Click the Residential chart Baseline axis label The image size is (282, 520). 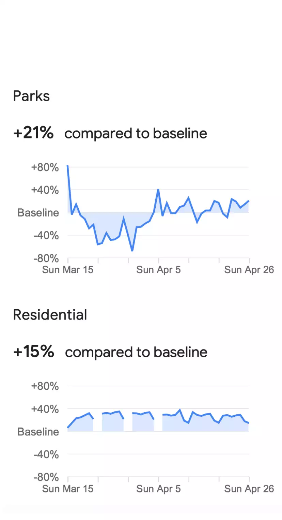(x=38, y=432)
